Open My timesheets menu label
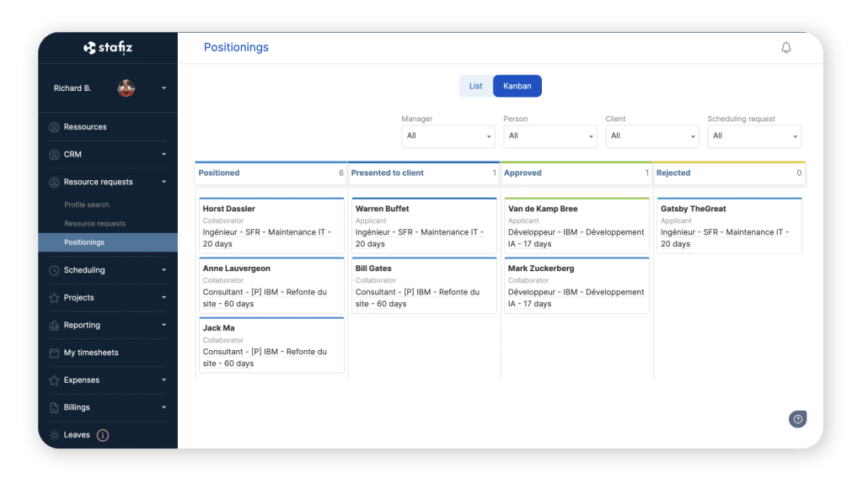 click(x=91, y=353)
